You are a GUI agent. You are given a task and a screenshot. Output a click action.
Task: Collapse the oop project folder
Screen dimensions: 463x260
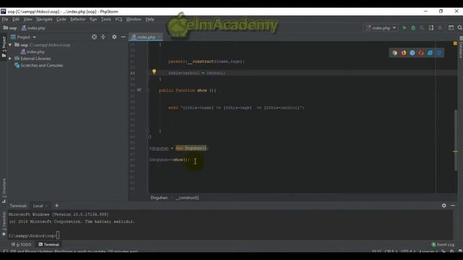[x=10, y=45]
